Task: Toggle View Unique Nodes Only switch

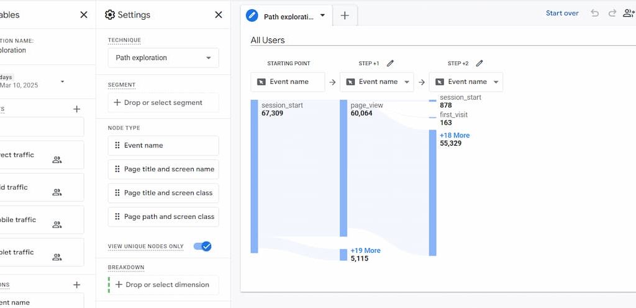Action: point(202,246)
